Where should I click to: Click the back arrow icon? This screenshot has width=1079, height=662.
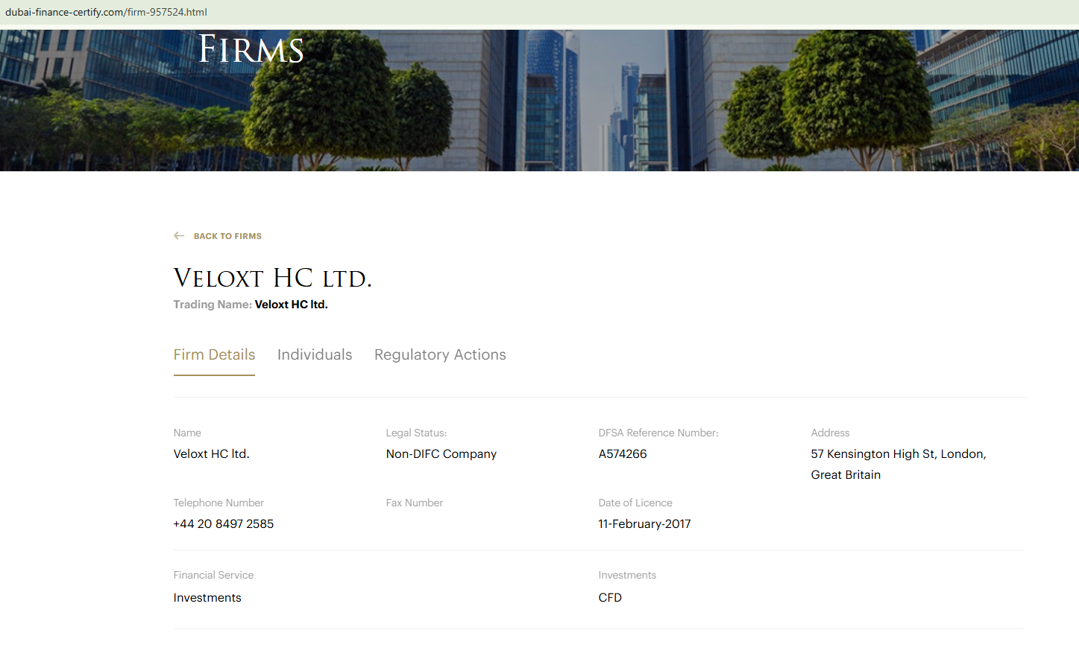point(179,235)
